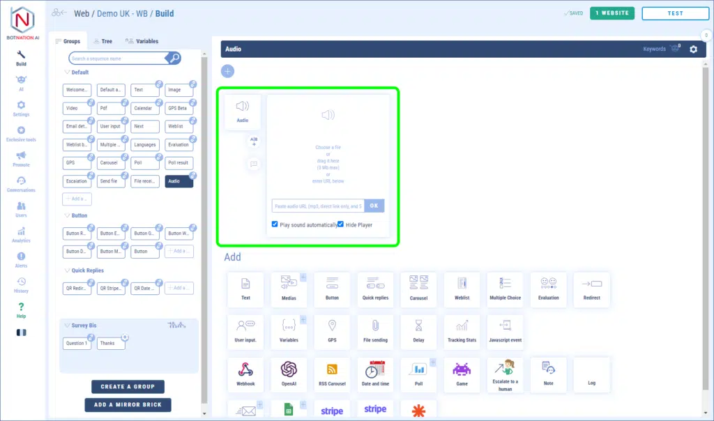The image size is (714, 421).
Task: Collapse the Quick Replies group section
Action: (67, 270)
